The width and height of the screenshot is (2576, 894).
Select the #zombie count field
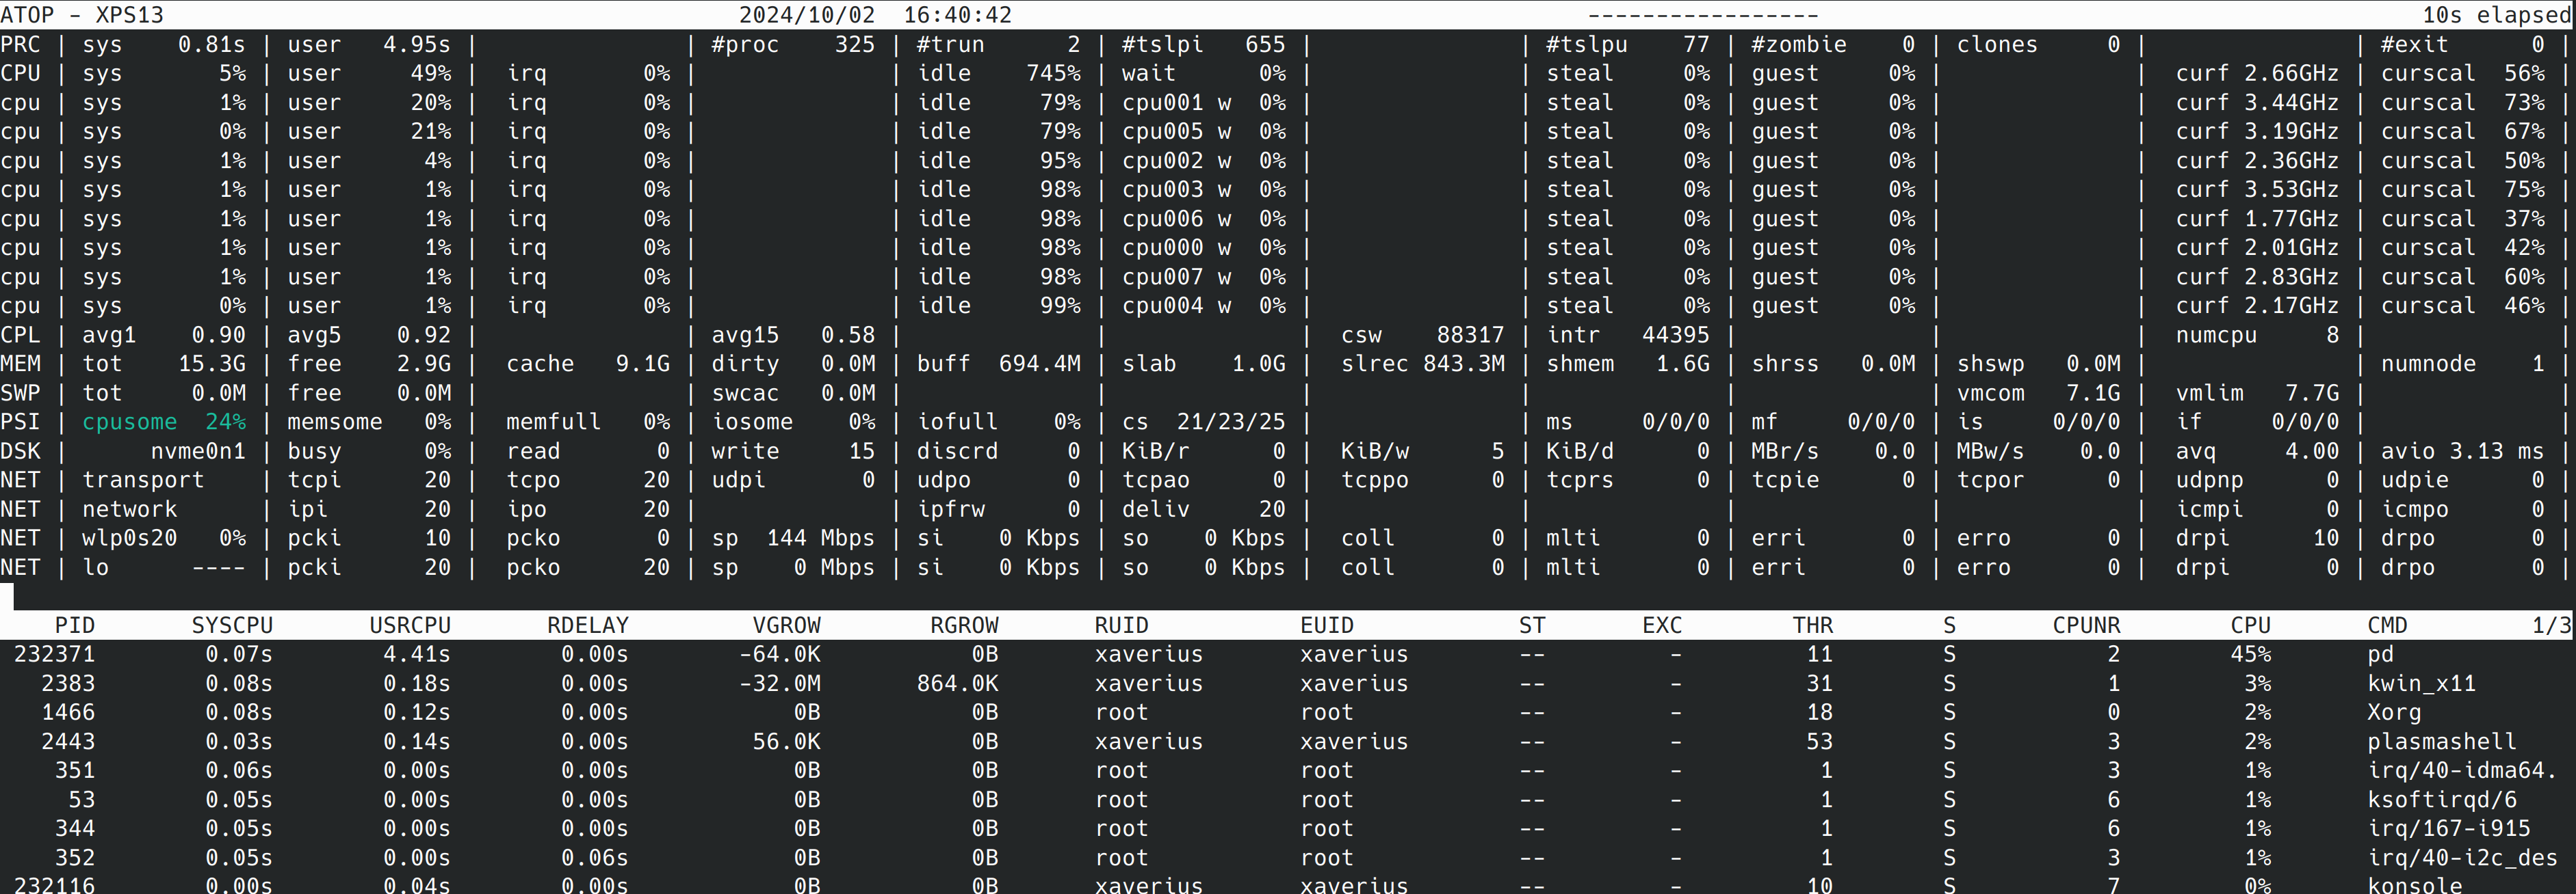pos(1833,45)
